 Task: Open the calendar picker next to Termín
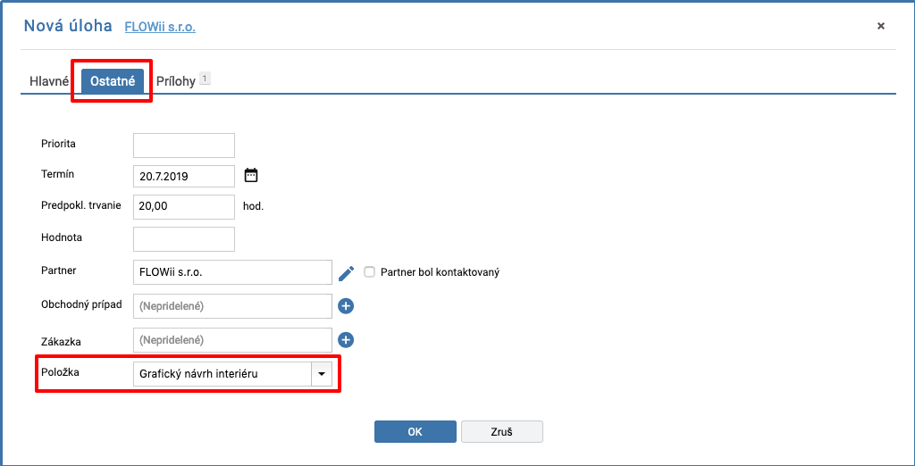click(x=251, y=176)
